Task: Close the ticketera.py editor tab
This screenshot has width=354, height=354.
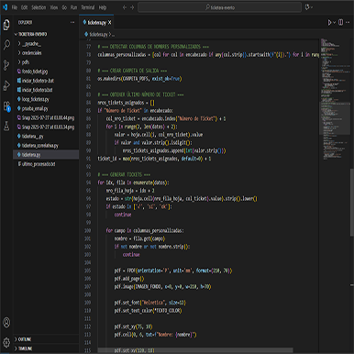Action: 109,22
